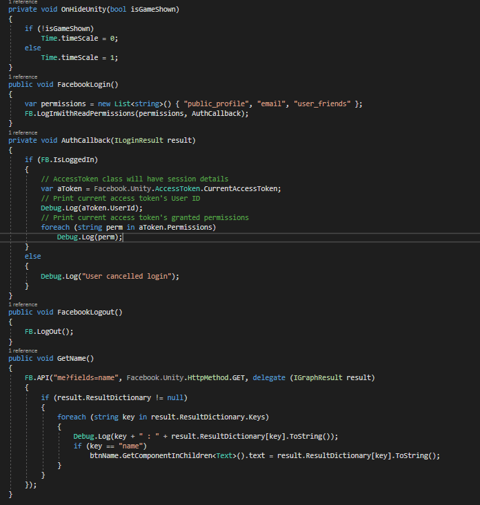Click the 'else' before User cancelled login
The image size is (480, 505).
coord(33,257)
